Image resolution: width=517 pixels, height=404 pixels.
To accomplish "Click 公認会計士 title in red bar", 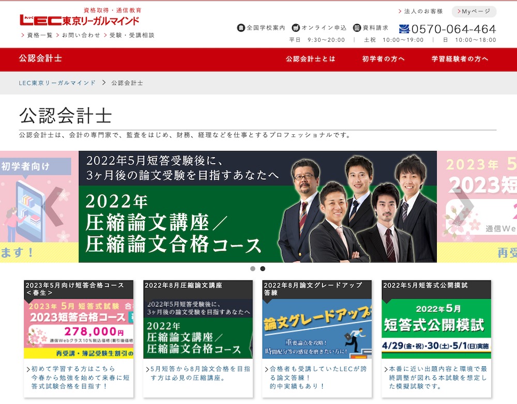I will coord(40,58).
